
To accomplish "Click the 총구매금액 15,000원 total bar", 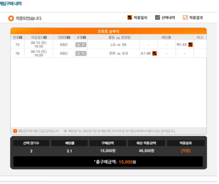I will (x=108, y=162).
